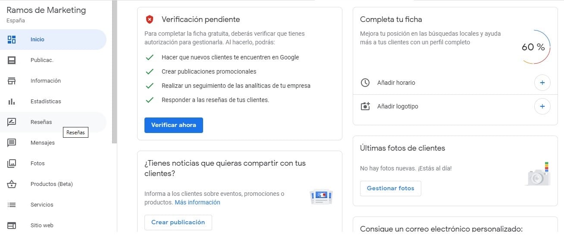Click the news illustration beside publication text
This screenshot has height=235, width=564.
tap(321, 197)
